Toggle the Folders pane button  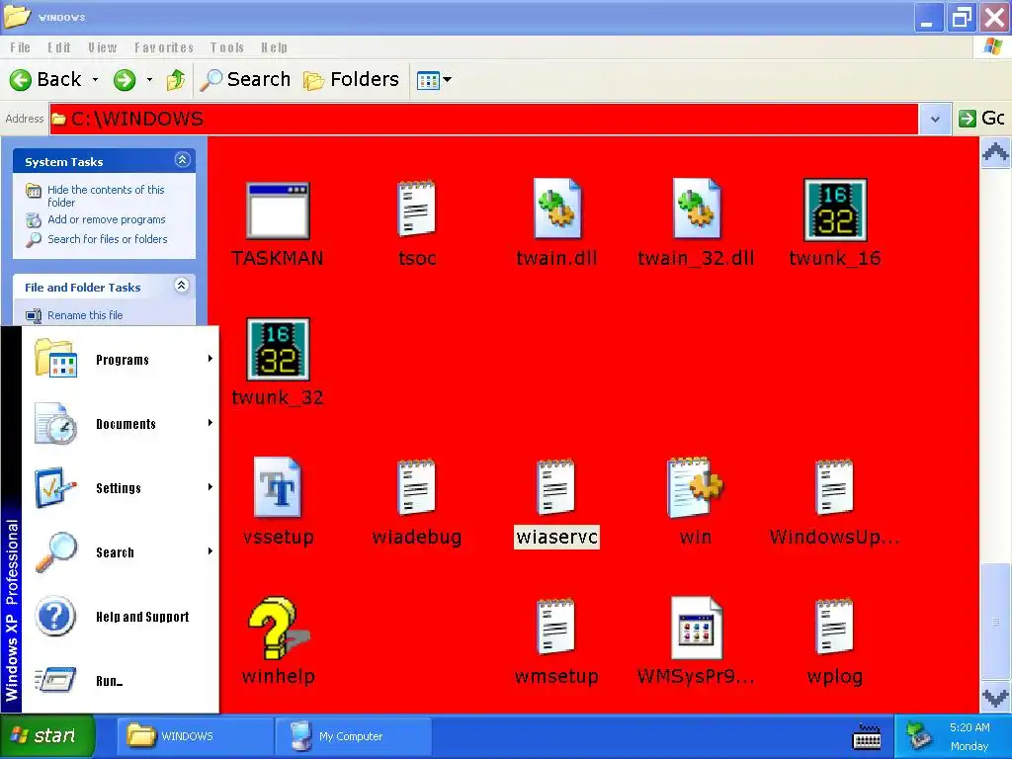351,79
